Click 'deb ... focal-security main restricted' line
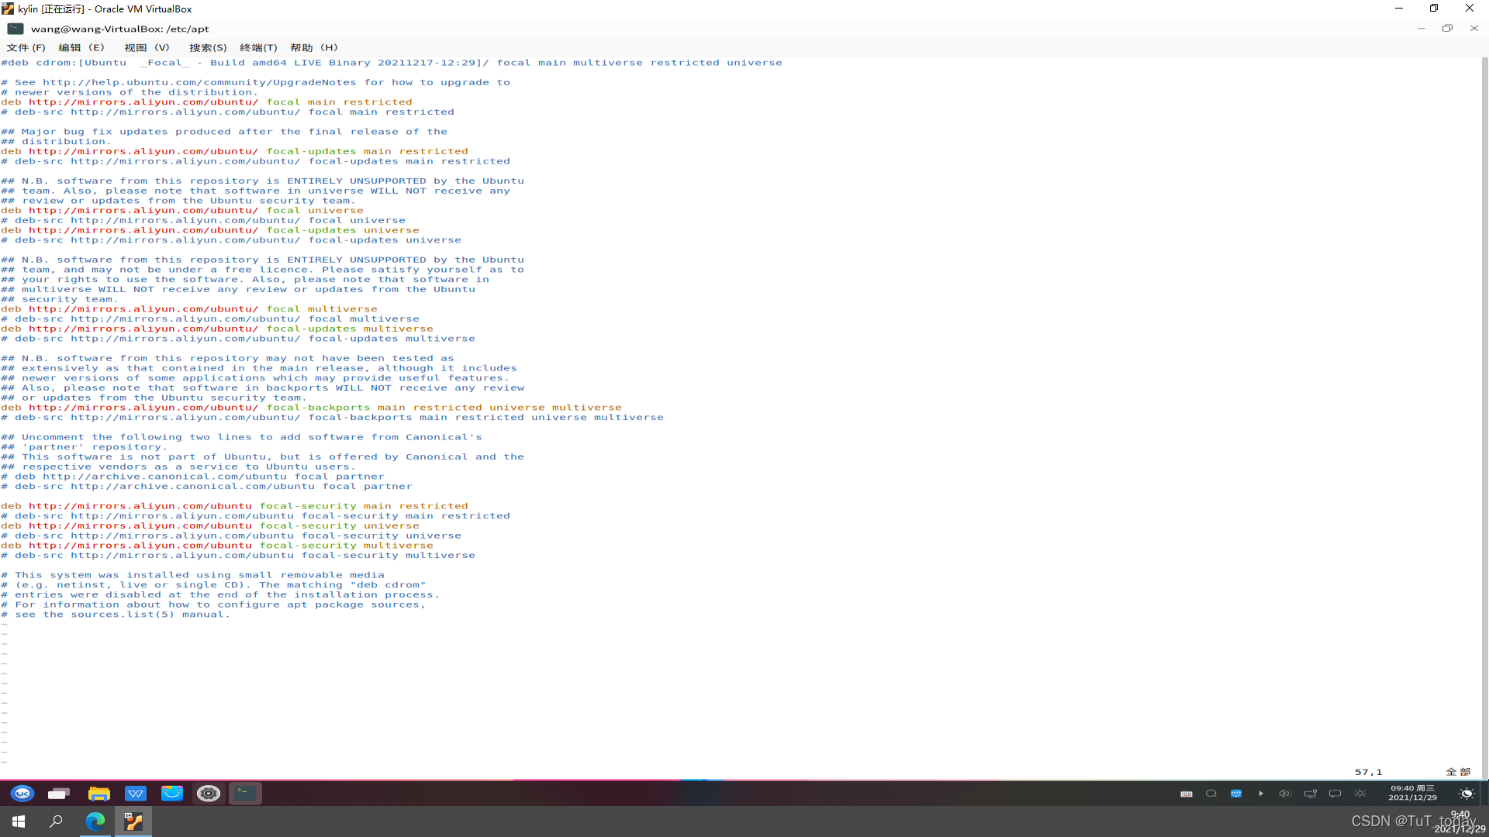Image resolution: width=1489 pixels, height=837 pixels. point(234,506)
